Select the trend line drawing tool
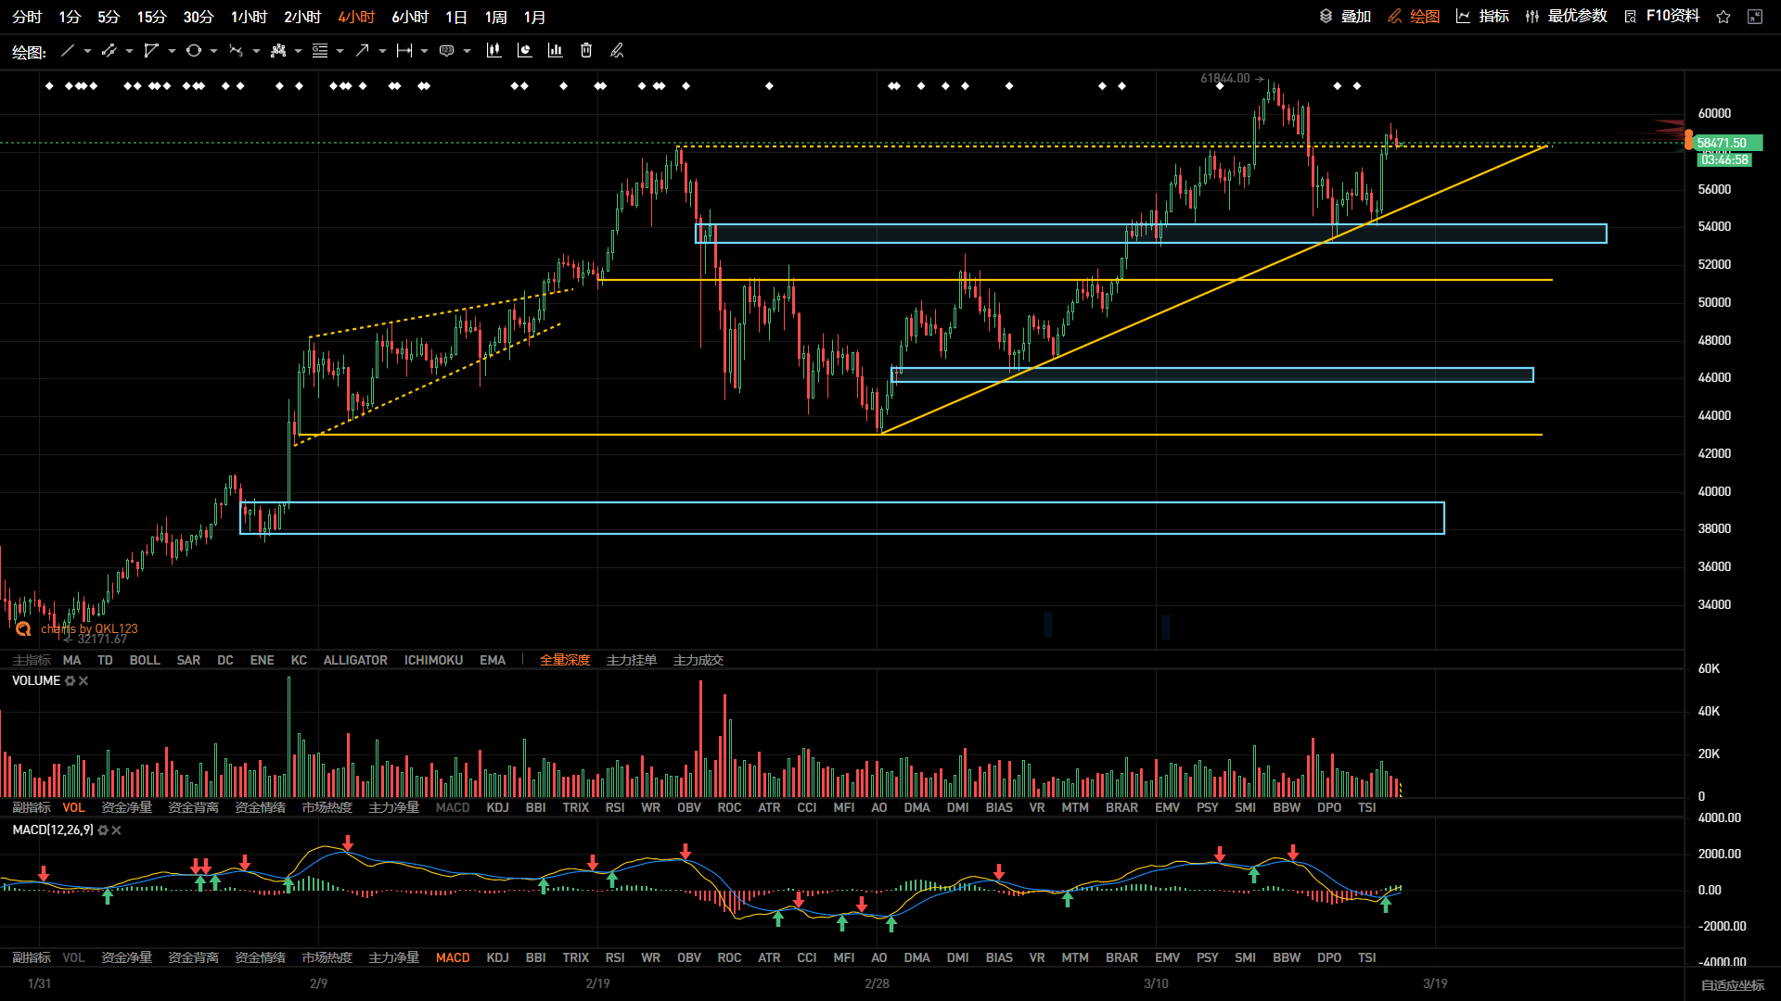1781x1001 pixels. (68, 51)
